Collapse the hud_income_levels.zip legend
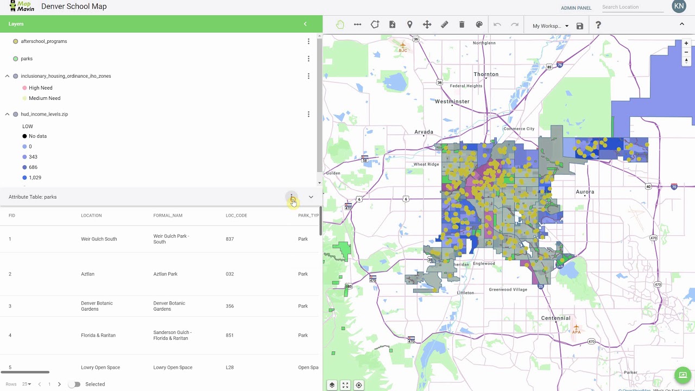The width and height of the screenshot is (695, 391). (7, 114)
